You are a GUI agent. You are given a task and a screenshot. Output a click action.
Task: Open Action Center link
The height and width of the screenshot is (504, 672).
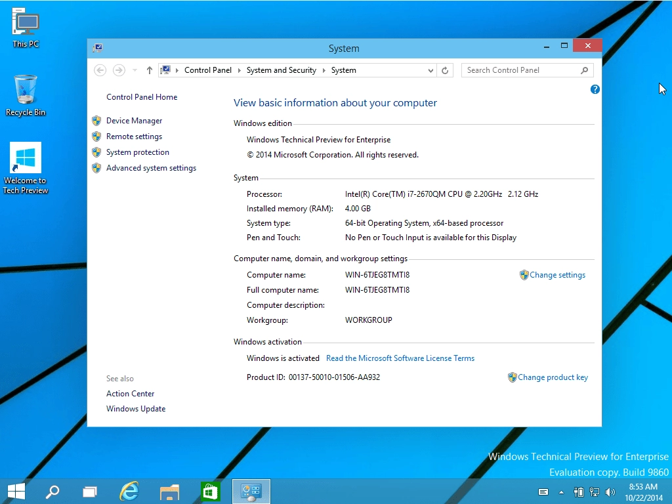(x=131, y=394)
